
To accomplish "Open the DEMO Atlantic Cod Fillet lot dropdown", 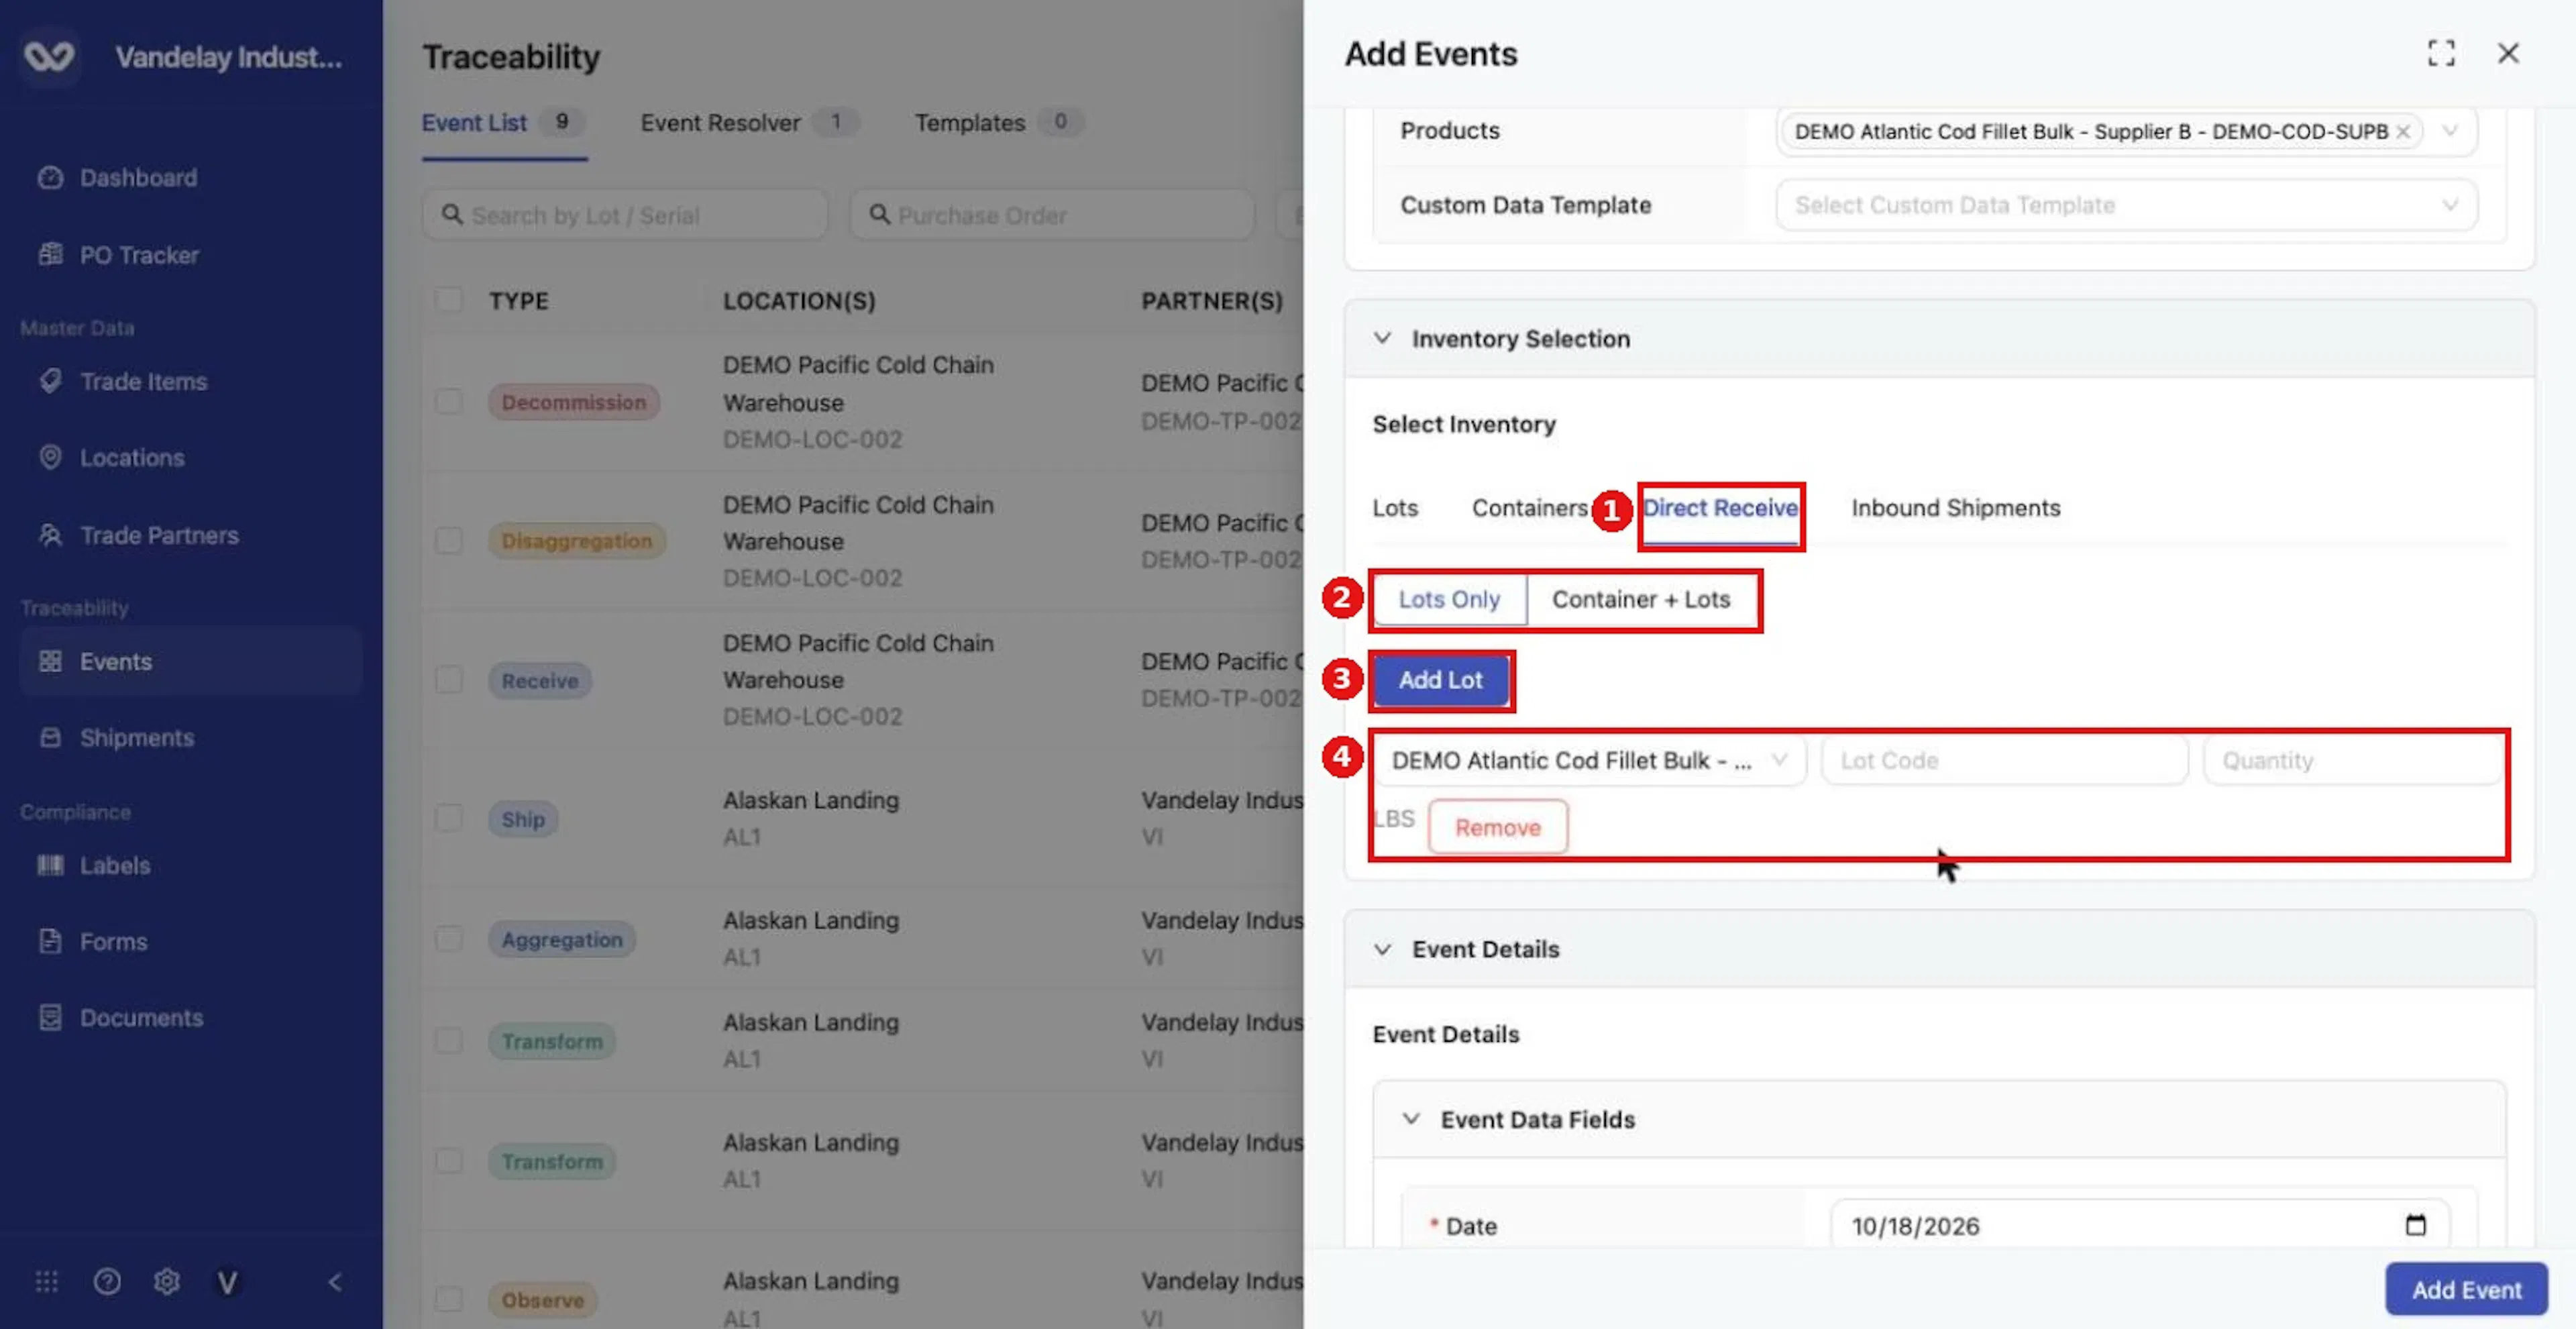I will tap(1590, 761).
